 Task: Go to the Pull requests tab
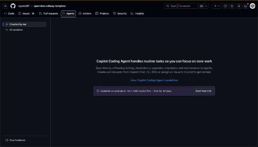(48, 14)
